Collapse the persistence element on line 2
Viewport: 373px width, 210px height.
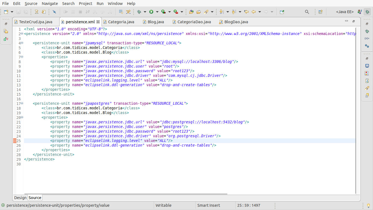[22, 34]
